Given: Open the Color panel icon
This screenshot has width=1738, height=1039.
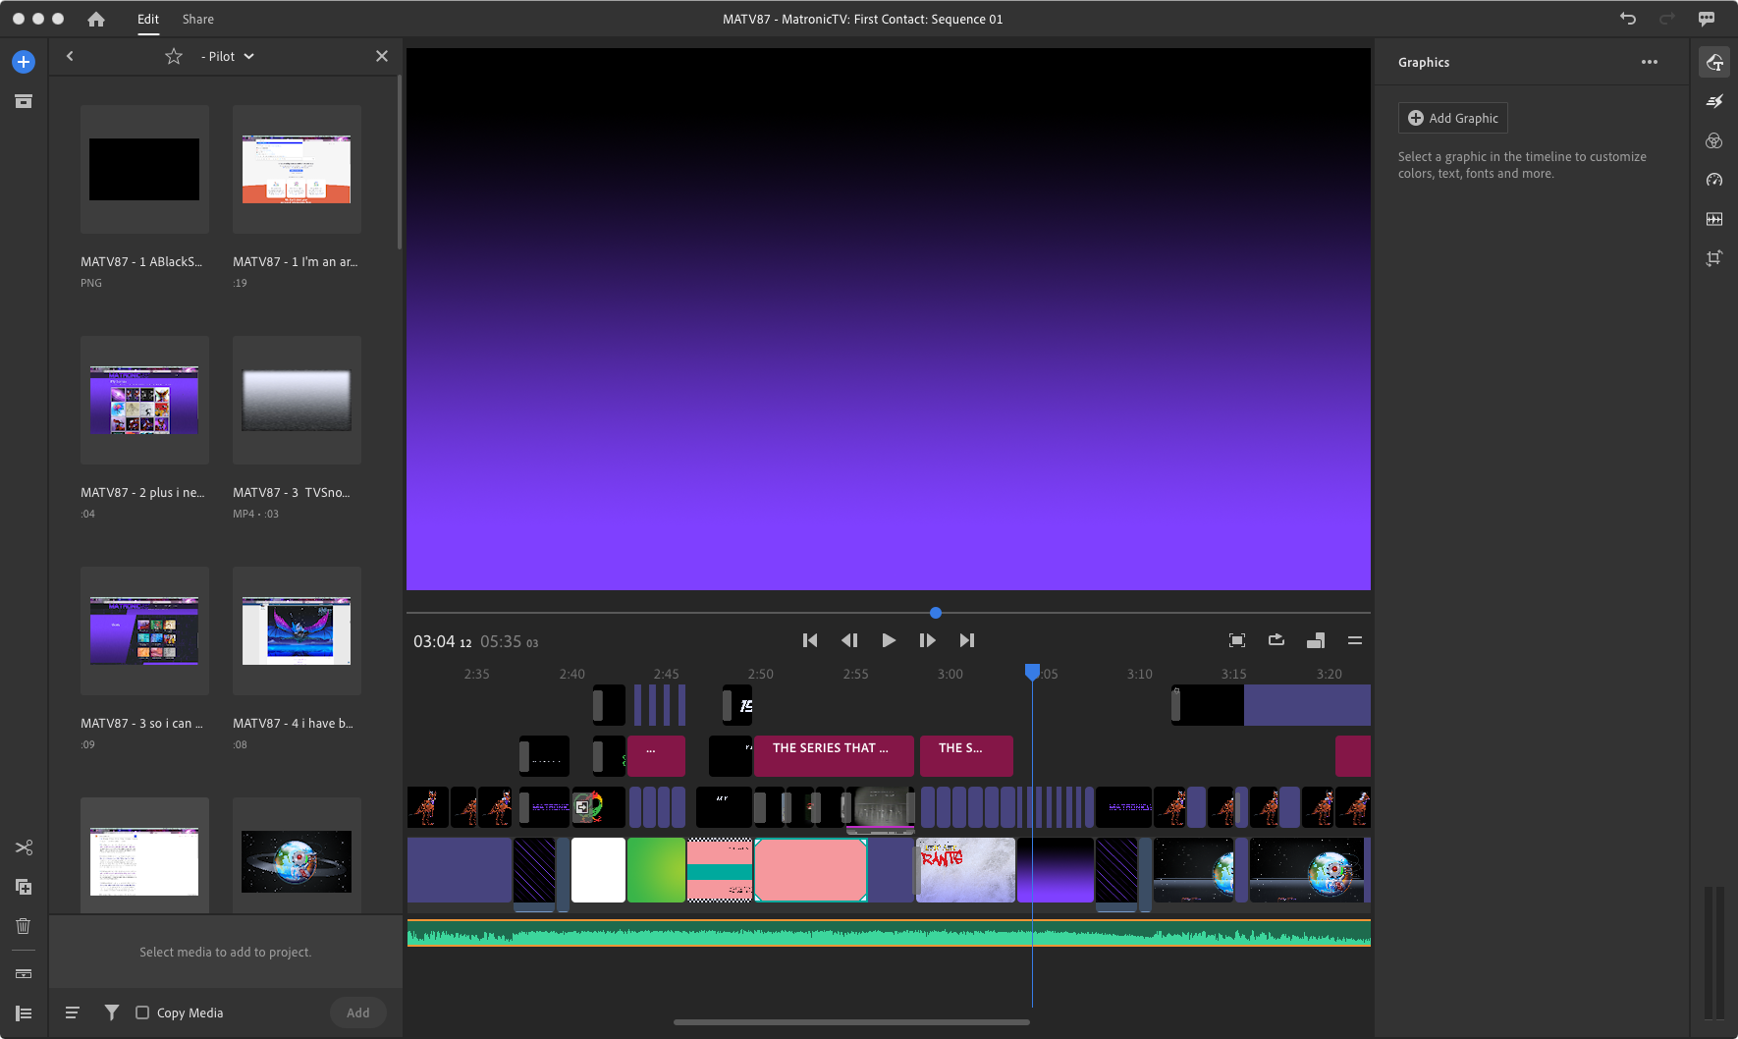Looking at the screenshot, I should (1714, 140).
